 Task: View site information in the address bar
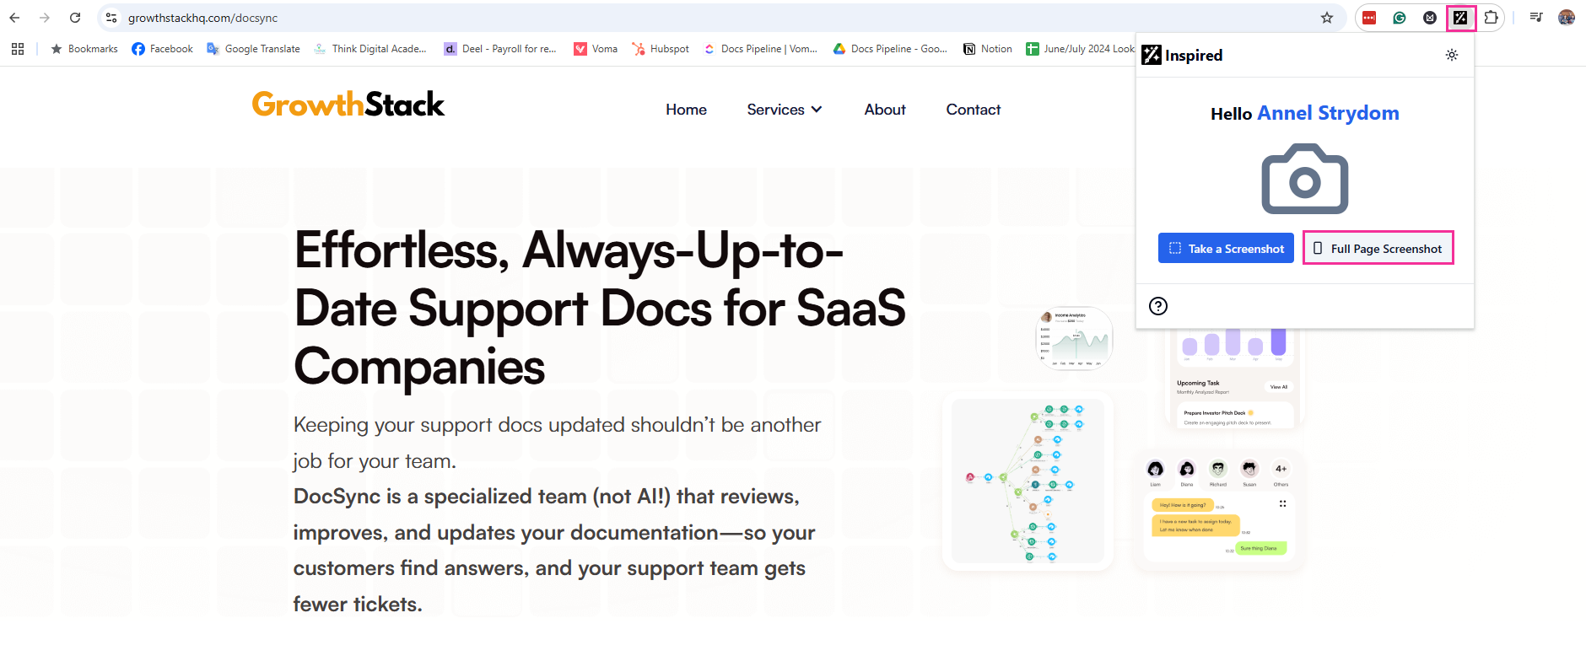coord(111,18)
